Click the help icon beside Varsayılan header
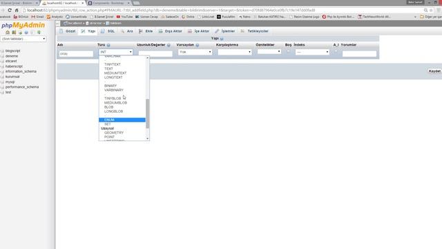The width and height of the screenshot is (442, 249). click(198, 45)
